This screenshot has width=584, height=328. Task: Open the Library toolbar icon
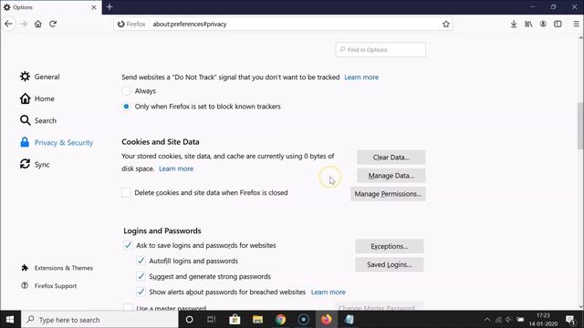pyautogui.click(x=528, y=24)
